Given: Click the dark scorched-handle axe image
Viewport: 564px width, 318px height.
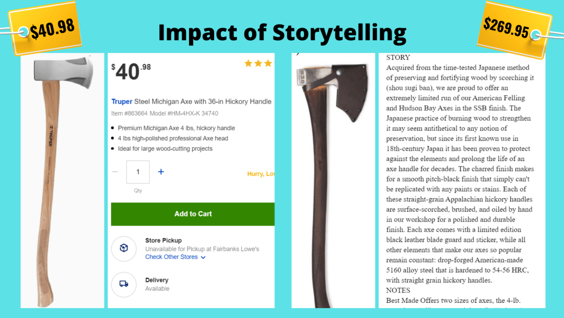Looking at the screenshot, I should (333, 180).
